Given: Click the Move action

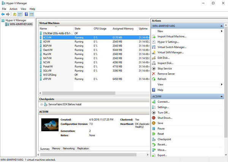Looking at the screenshot, I should [x=162, y=150].
